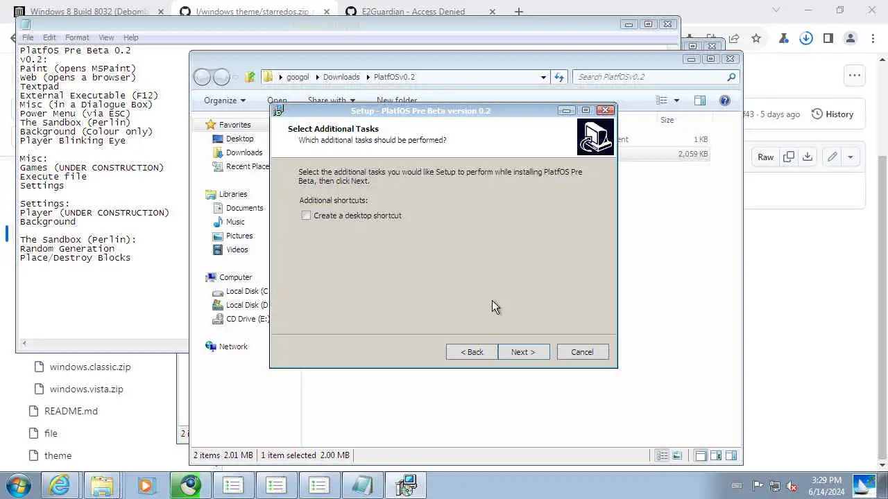Open Organize menu in Explorer
Screen dimensions: 888x499
pos(224,100)
